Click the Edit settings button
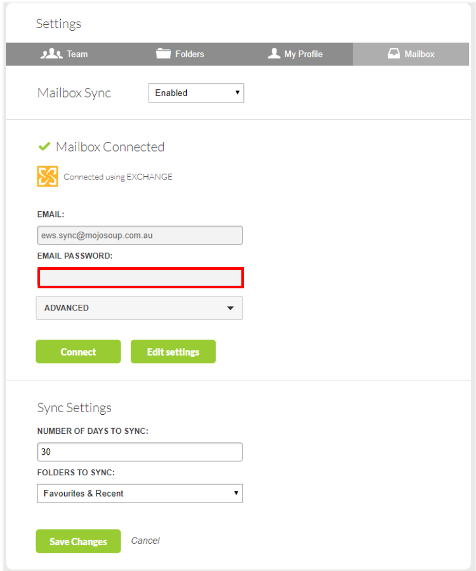Image resolution: width=476 pixels, height=571 pixels. [x=173, y=352]
